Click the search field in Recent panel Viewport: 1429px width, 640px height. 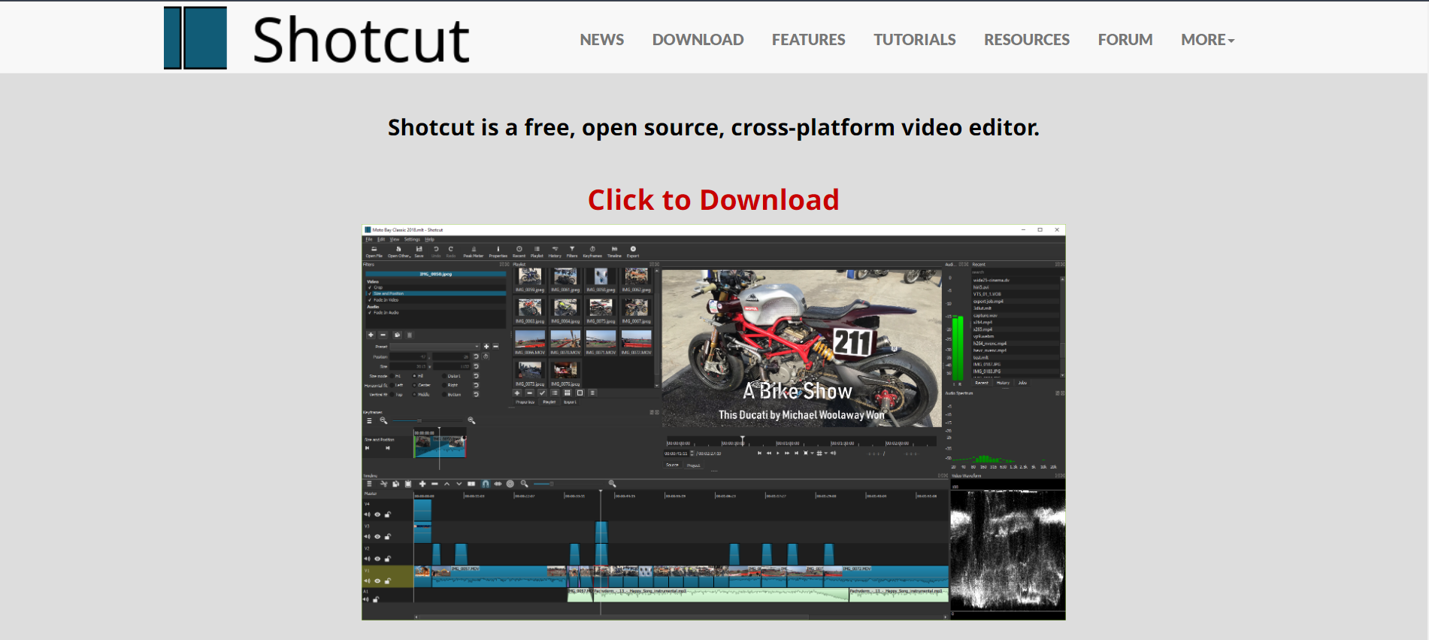1019,272
